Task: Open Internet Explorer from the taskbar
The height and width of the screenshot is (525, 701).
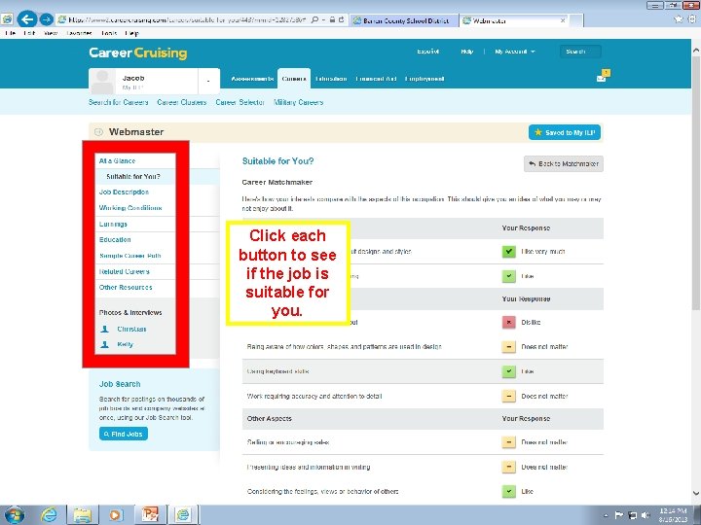Action: 49,515
